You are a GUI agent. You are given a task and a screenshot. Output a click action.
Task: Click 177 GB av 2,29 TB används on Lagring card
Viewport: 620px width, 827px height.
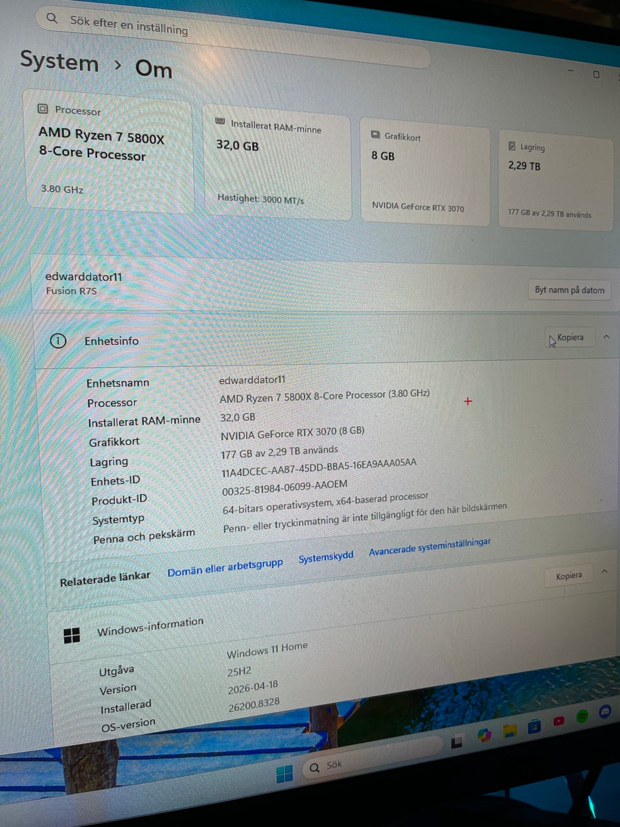pos(550,213)
